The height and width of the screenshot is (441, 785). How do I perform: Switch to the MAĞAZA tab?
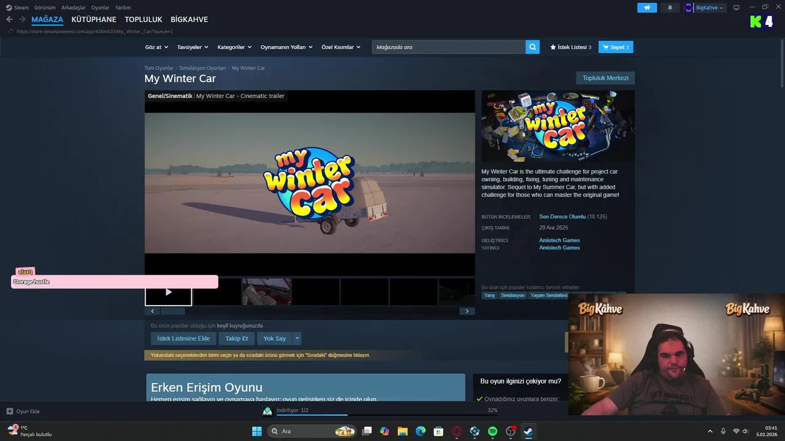[x=47, y=20]
